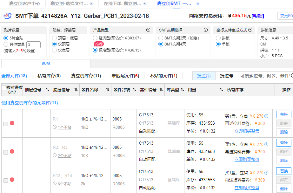Select 标准型 product type
293x193 pixels.
pyautogui.click(x=95, y=50)
